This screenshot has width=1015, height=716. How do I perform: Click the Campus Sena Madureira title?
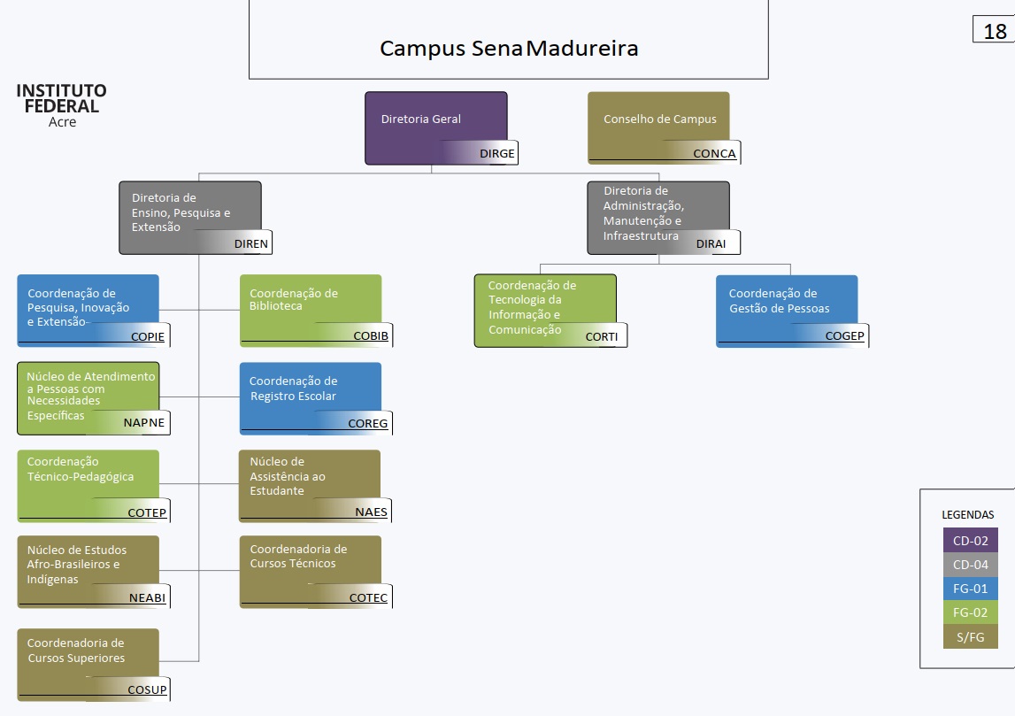509,48
